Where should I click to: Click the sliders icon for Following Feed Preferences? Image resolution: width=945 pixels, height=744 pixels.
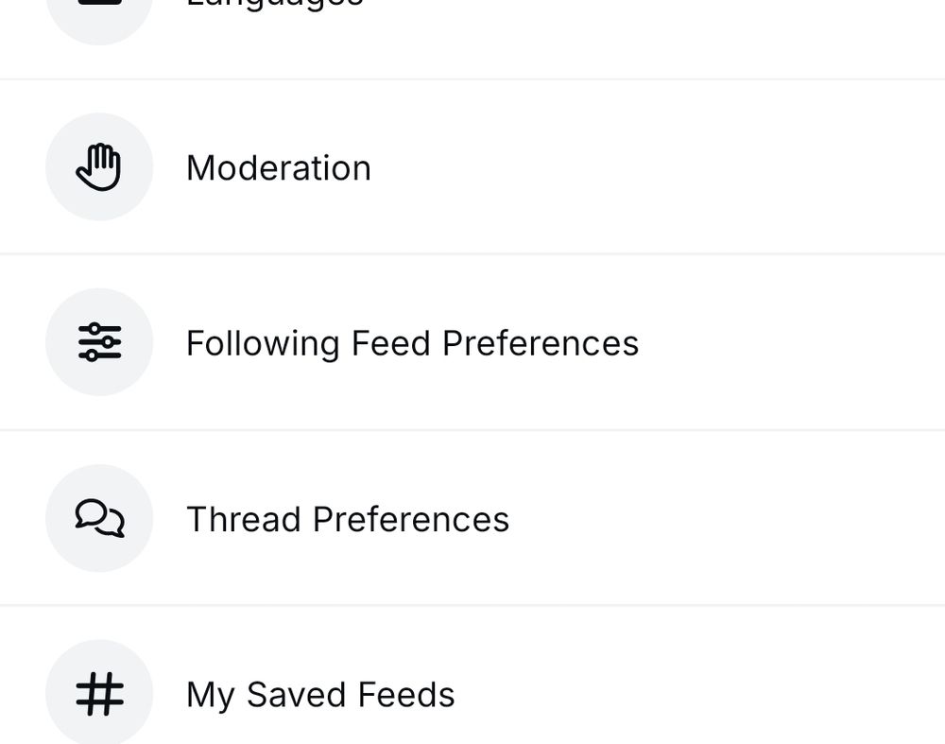(99, 342)
